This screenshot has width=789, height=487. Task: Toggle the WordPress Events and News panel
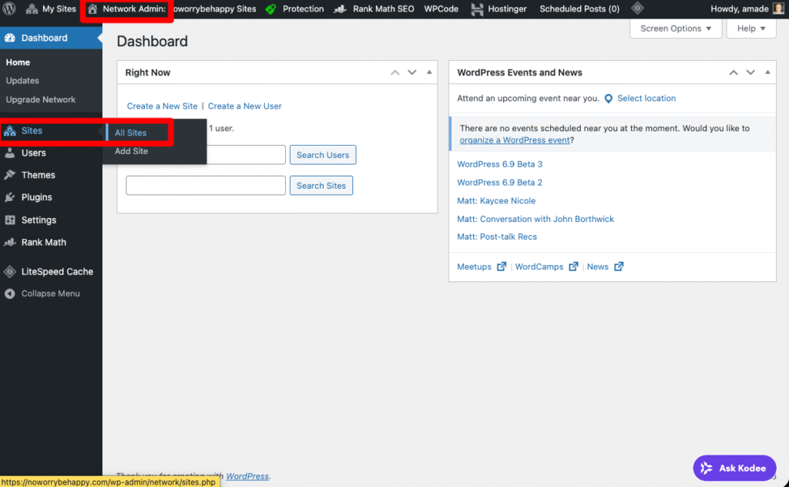(x=767, y=72)
